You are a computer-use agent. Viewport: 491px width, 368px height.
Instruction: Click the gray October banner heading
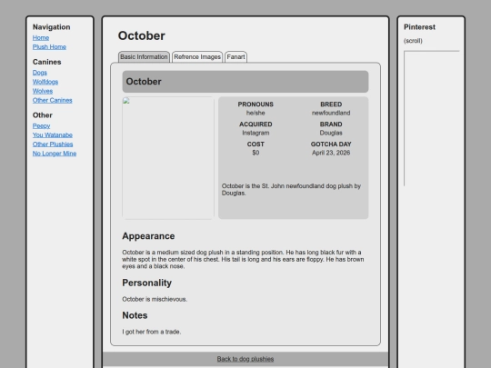point(245,82)
